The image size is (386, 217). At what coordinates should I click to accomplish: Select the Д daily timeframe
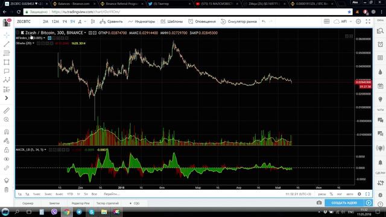pyautogui.click(x=80, y=22)
